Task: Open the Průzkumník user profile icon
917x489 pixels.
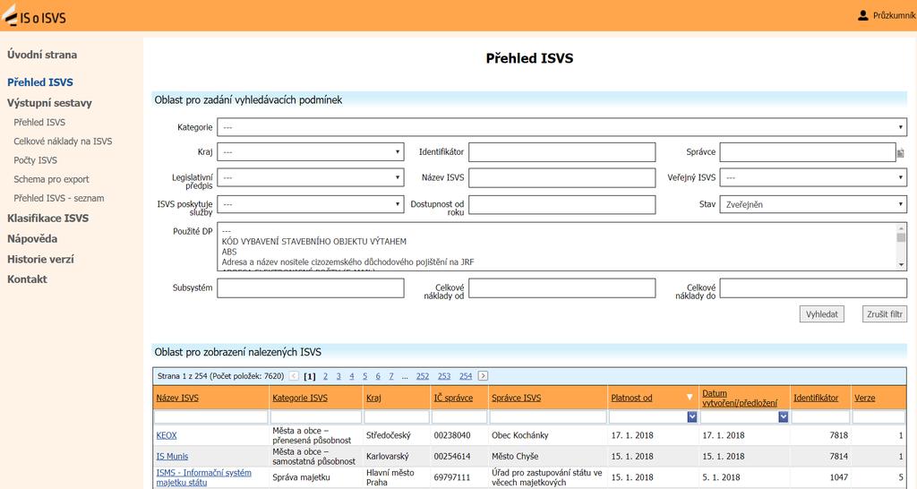Action: point(862,15)
